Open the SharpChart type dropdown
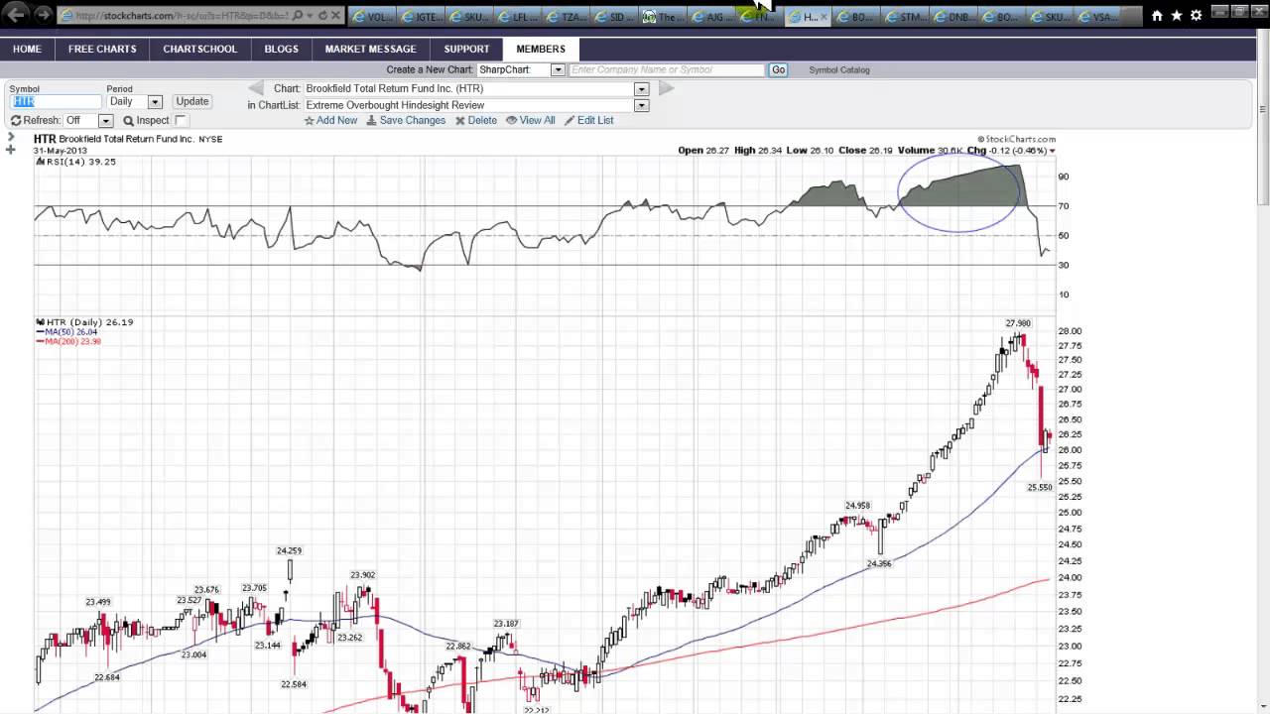The width and height of the screenshot is (1270, 714). (558, 69)
